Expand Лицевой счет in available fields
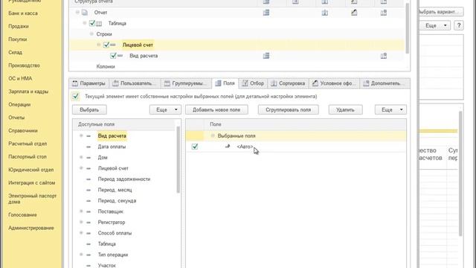This screenshot has width=476, height=268. point(81,168)
